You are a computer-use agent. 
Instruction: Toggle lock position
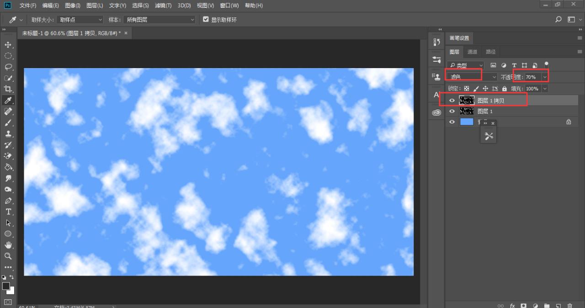coord(485,89)
